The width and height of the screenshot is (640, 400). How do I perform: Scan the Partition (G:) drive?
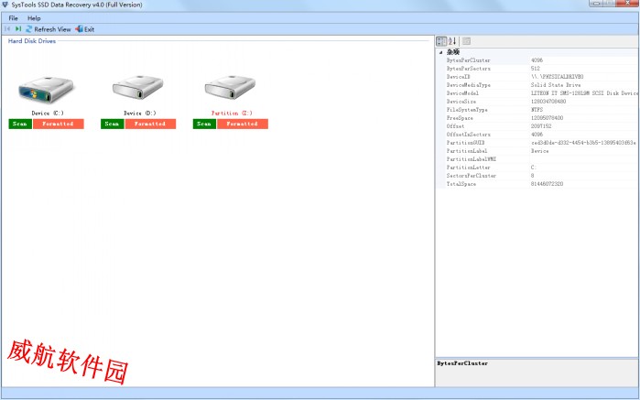point(204,124)
